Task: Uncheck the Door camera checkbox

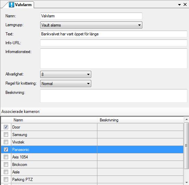Action: coord(6,127)
